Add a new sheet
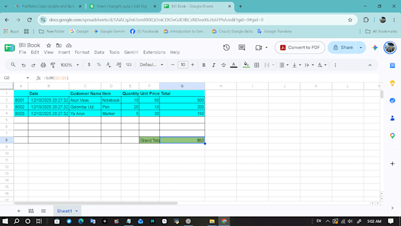401x226 pixels. click(x=19, y=211)
